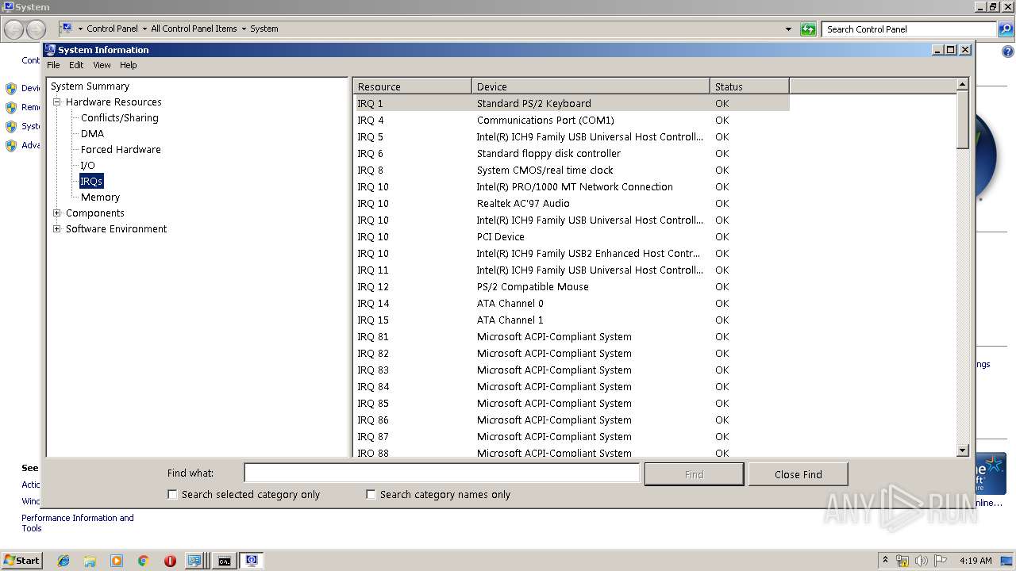Viewport: 1016px width, 571px height.
Task: Select the System Information taskbar button
Action: coord(252,561)
